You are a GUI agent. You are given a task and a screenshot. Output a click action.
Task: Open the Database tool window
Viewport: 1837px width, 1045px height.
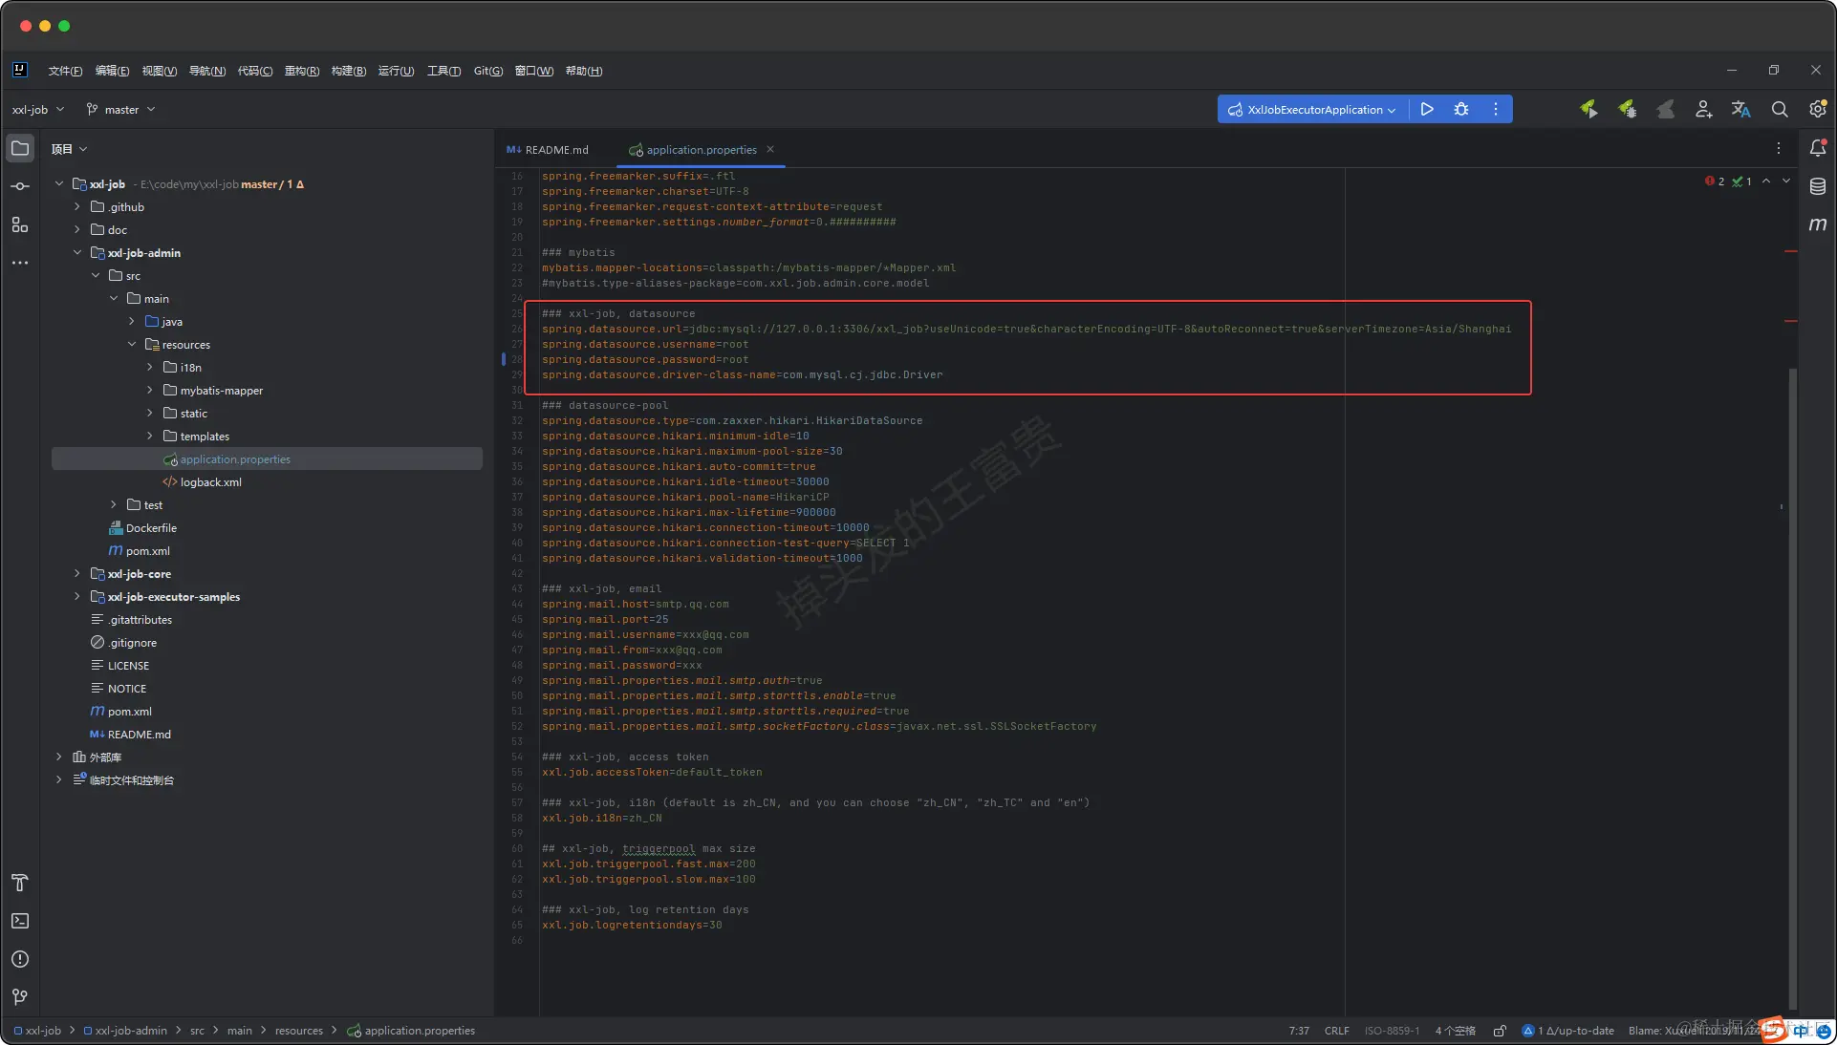coord(1818,186)
